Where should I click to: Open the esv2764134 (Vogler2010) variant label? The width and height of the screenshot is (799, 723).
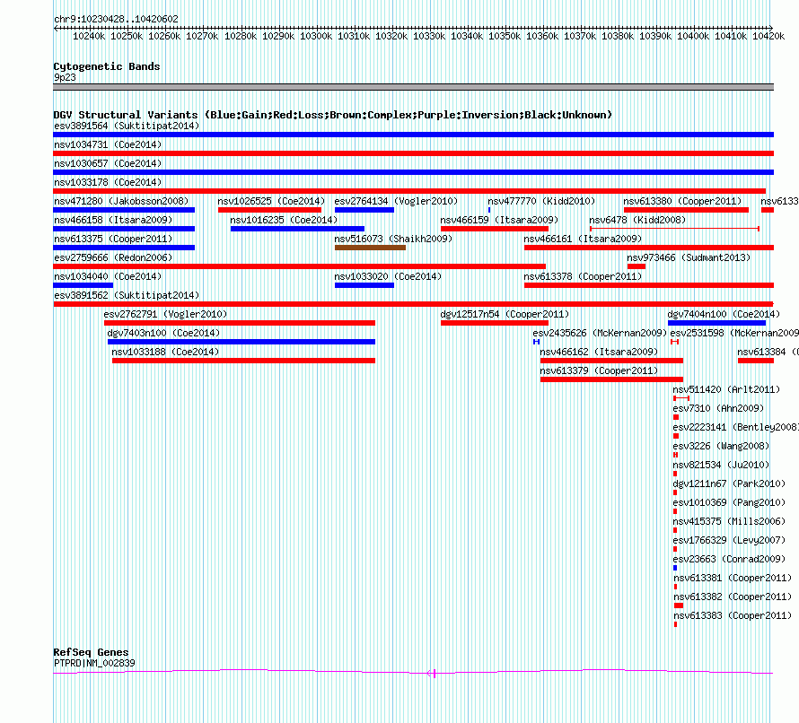pos(396,201)
